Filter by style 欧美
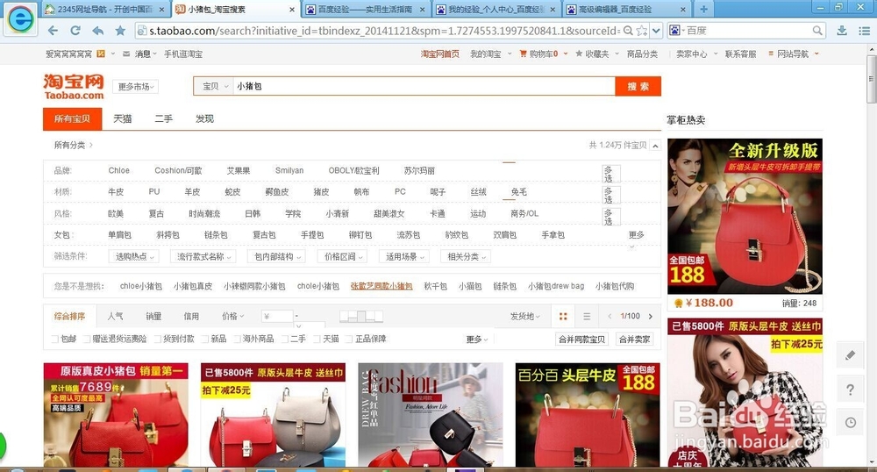The image size is (877, 472). coord(116,214)
